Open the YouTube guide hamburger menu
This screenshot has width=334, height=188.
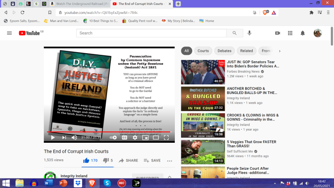point(10,33)
